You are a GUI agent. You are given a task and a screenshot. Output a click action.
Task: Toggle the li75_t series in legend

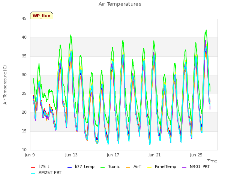pos(40,166)
